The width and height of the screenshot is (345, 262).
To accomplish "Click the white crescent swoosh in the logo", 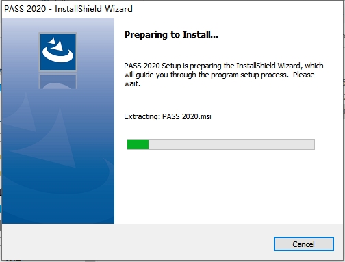I will pyautogui.click(x=57, y=55).
